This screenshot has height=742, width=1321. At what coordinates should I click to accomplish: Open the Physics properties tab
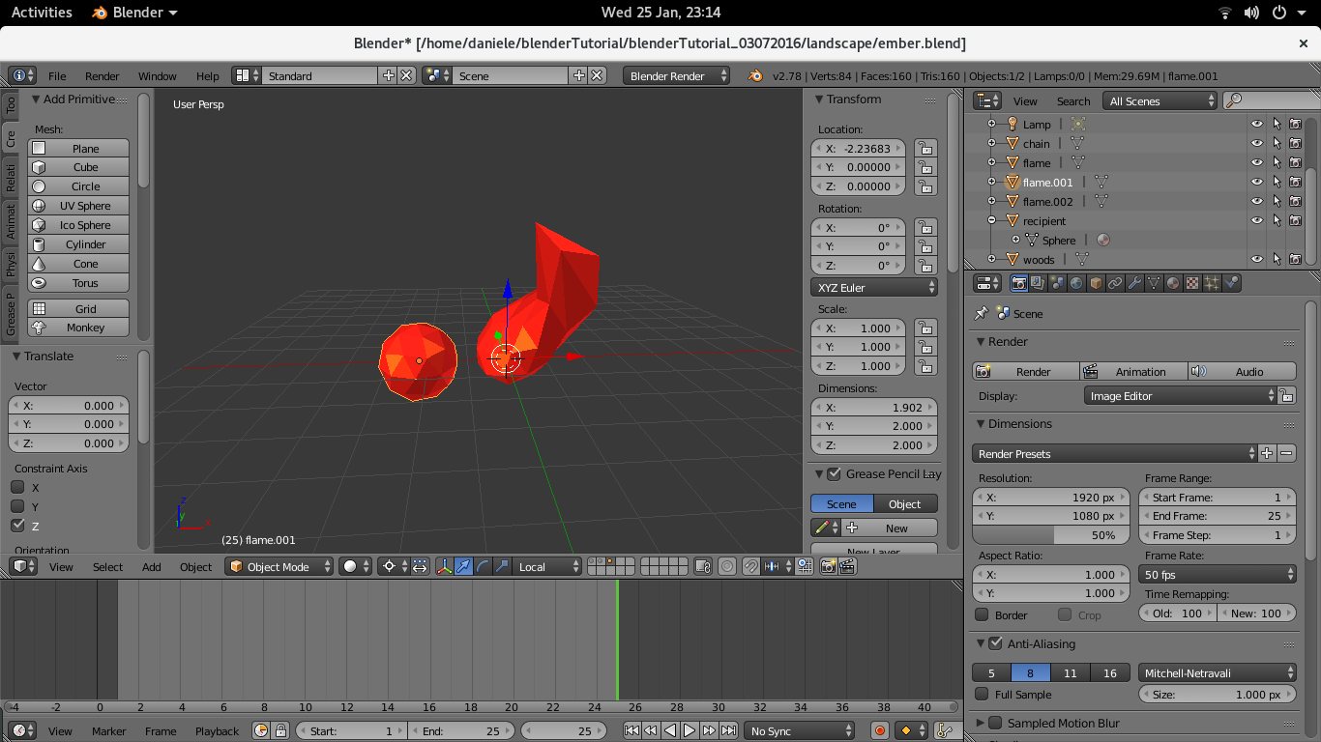click(1231, 283)
